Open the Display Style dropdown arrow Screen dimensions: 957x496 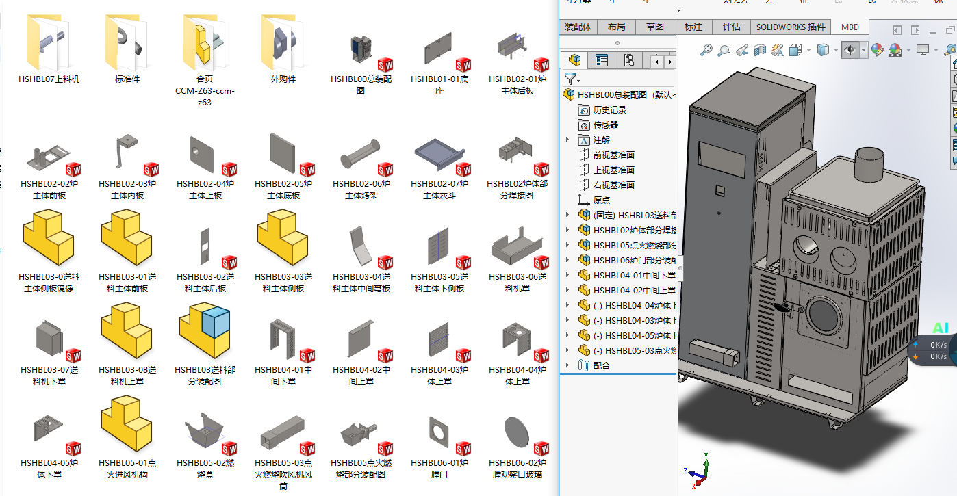pyautogui.click(x=837, y=50)
